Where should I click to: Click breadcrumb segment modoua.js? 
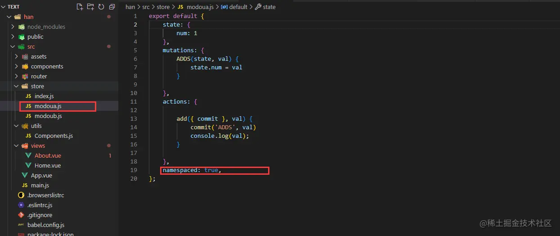tap(201, 7)
